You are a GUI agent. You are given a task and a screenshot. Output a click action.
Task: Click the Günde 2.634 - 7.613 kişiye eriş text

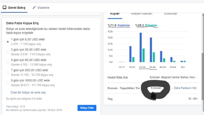tap(31, 54)
